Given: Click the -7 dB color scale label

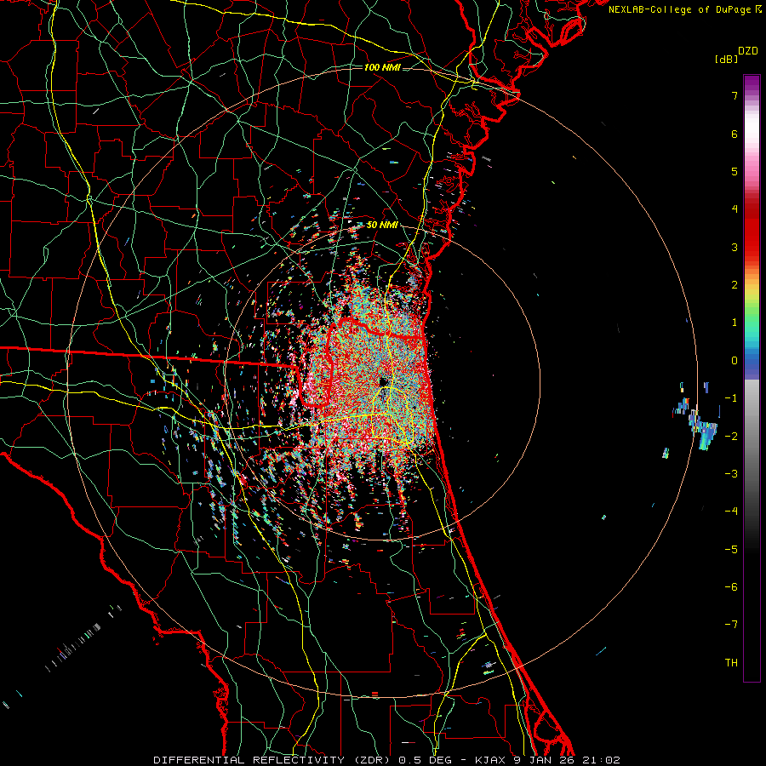Looking at the screenshot, I should point(731,625).
